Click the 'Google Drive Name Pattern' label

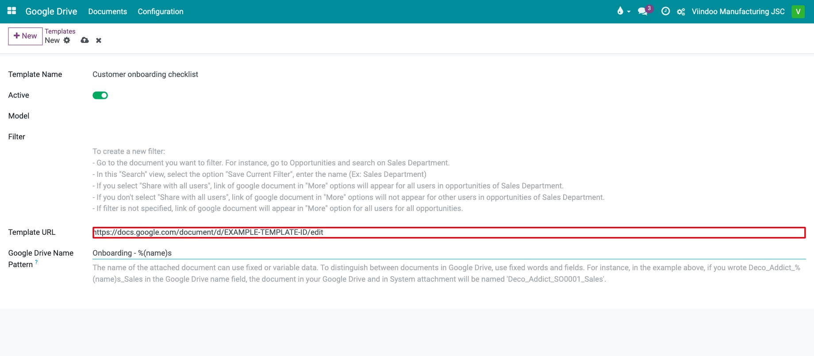pyautogui.click(x=41, y=259)
